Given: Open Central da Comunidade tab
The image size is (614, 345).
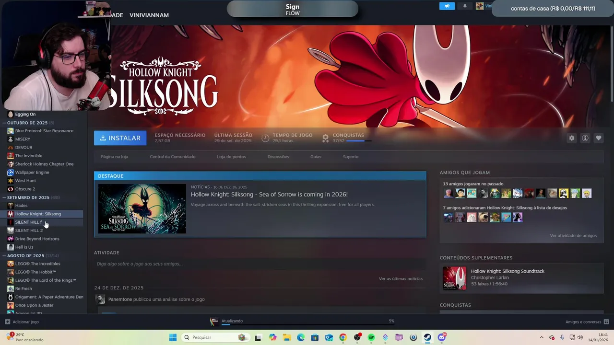Looking at the screenshot, I should click(173, 157).
